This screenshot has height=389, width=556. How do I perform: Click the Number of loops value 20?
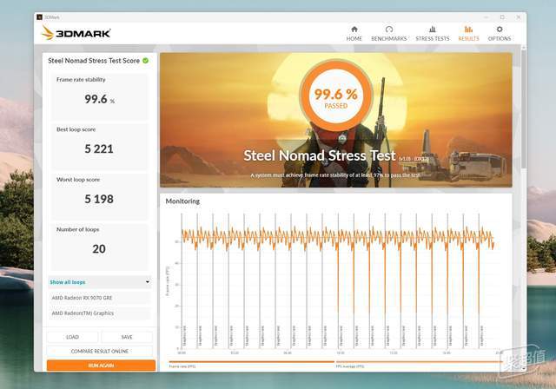tap(99, 249)
